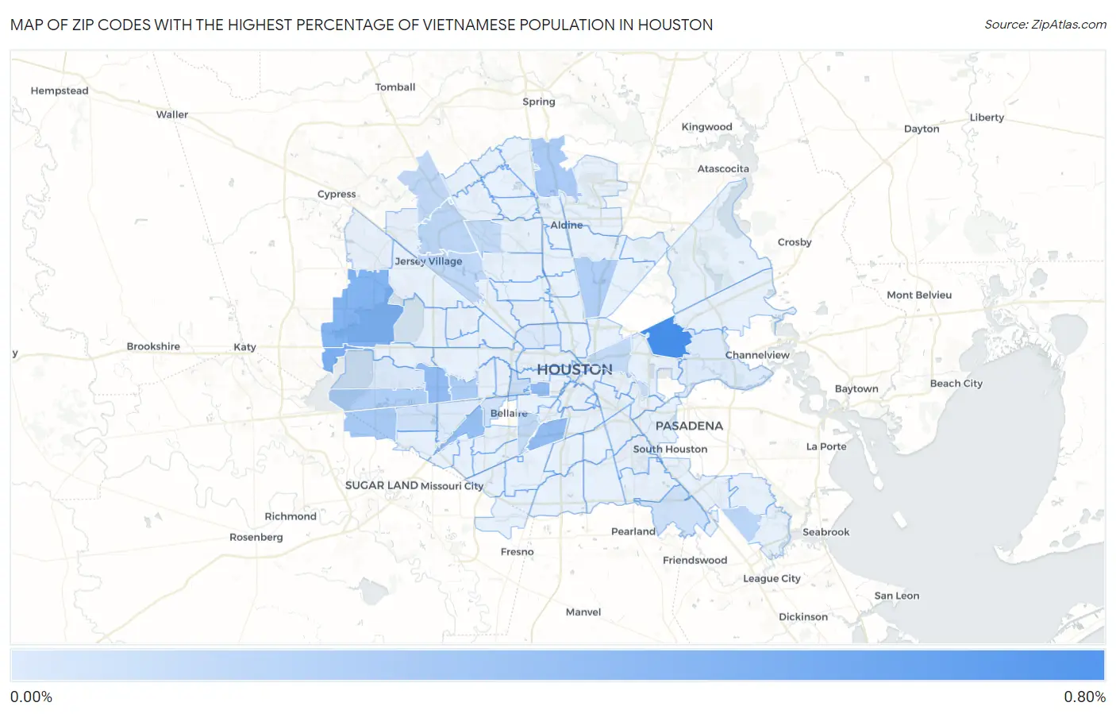Click the Jersey Village label

pyautogui.click(x=429, y=261)
